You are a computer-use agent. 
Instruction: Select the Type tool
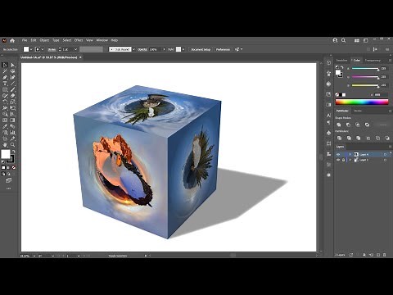pyautogui.click(x=5, y=84)
